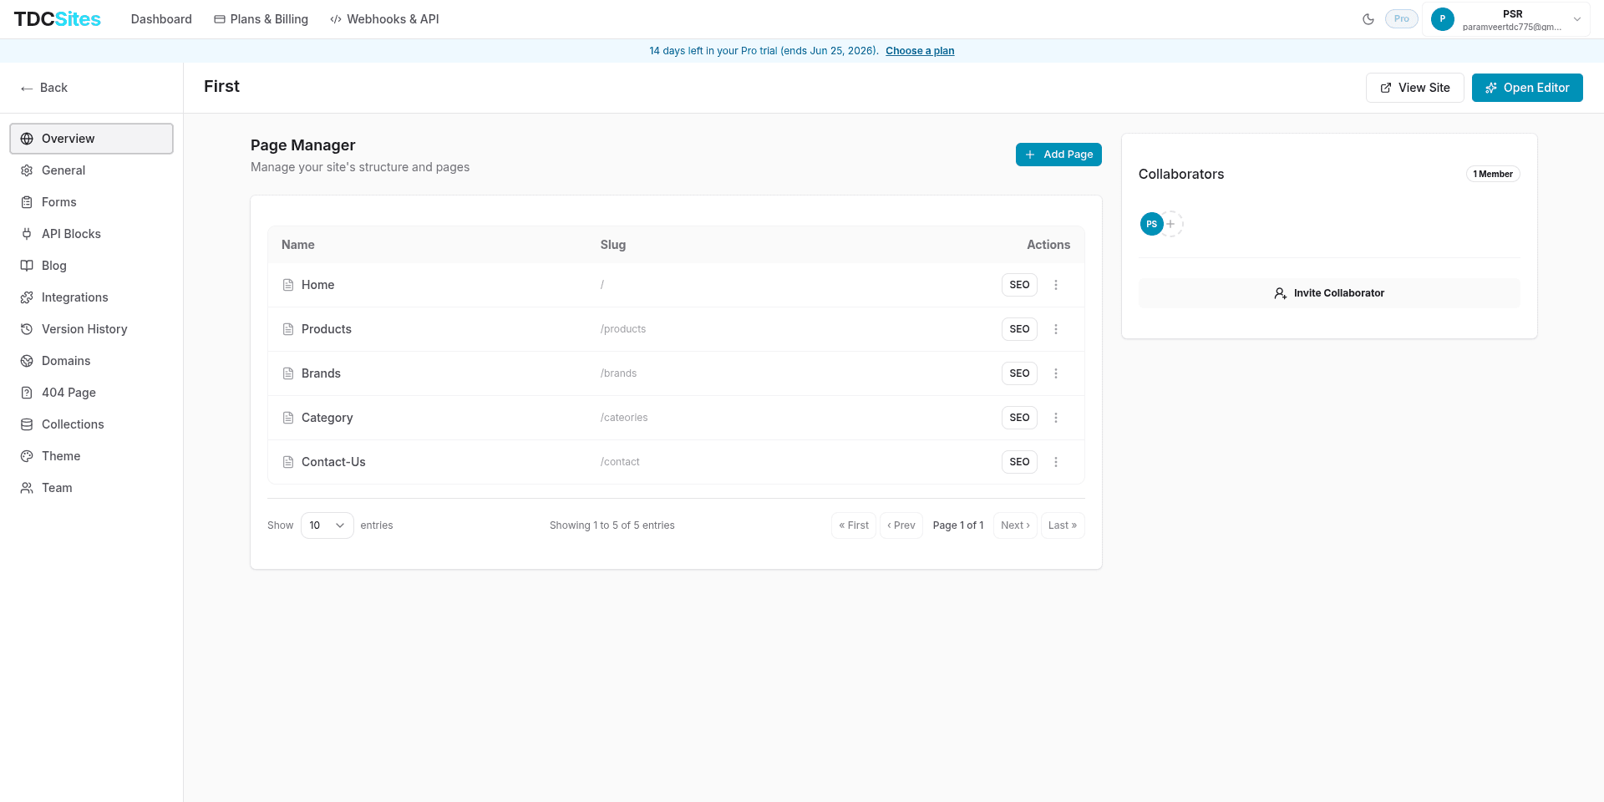Toggle dark mode moon icon
1604x802 pixels.
pyautogui.click(x=1368, y=19)
